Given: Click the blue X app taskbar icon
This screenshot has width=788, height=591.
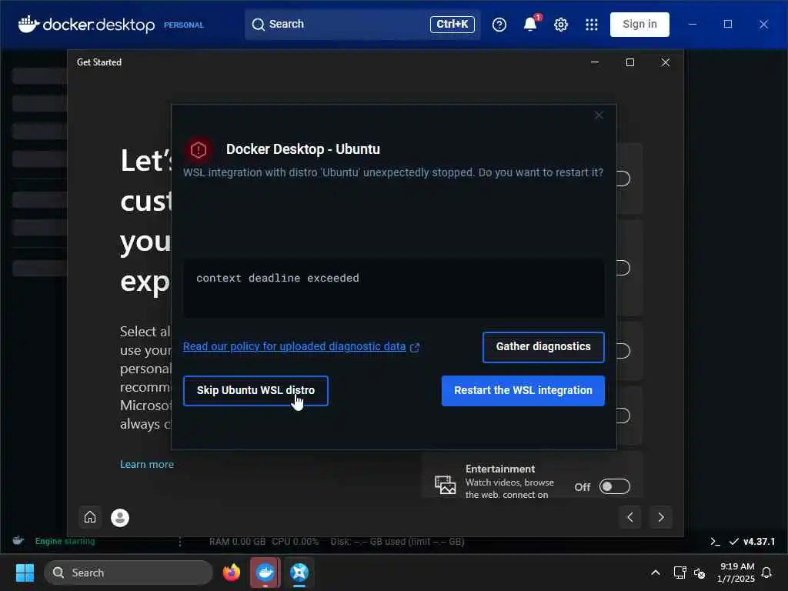Looking at the screenshot, I should click(299, 573).
